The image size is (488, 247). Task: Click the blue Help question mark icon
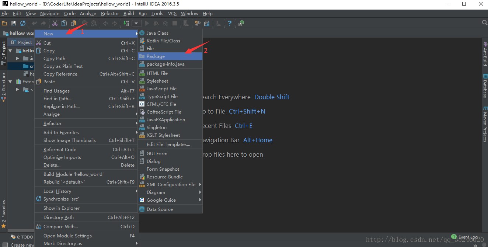230,23
